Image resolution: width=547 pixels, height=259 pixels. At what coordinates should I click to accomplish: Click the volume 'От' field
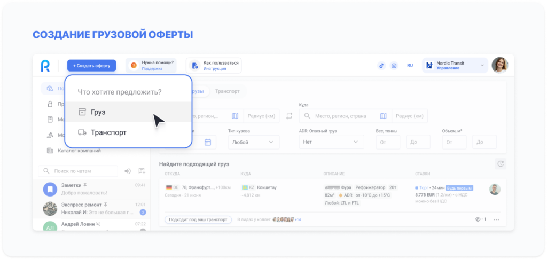pyautogui.click(x=454, y=142)
